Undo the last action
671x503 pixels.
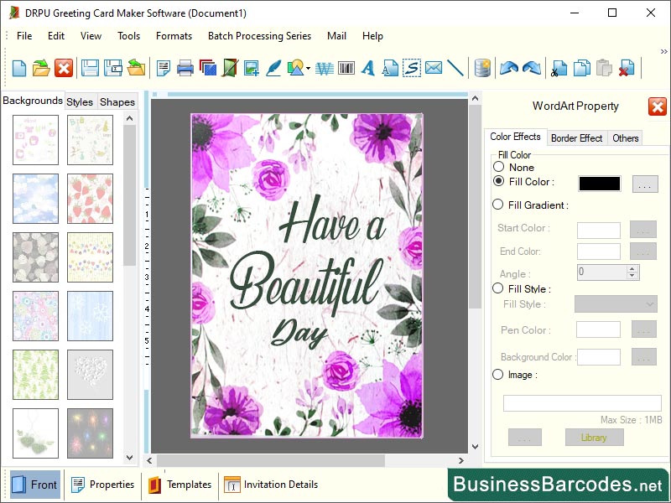(x=508, y=68)
